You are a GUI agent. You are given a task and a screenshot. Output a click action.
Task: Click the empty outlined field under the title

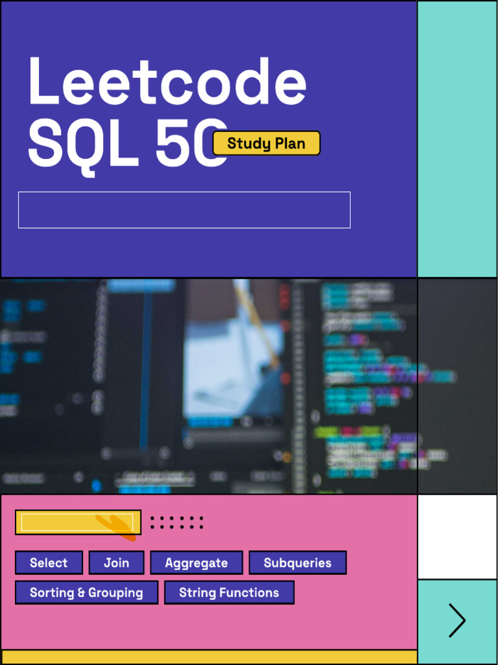tap(184, 210)
